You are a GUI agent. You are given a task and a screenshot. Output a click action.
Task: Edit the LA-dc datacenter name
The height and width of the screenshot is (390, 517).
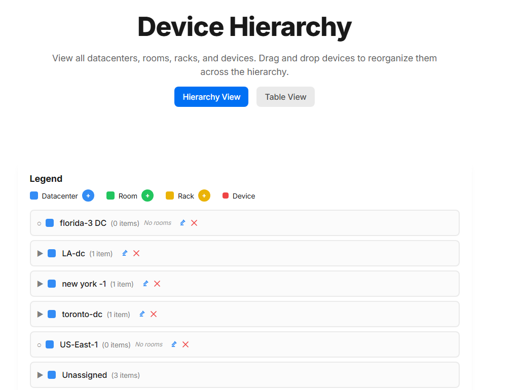click(125, 253)
